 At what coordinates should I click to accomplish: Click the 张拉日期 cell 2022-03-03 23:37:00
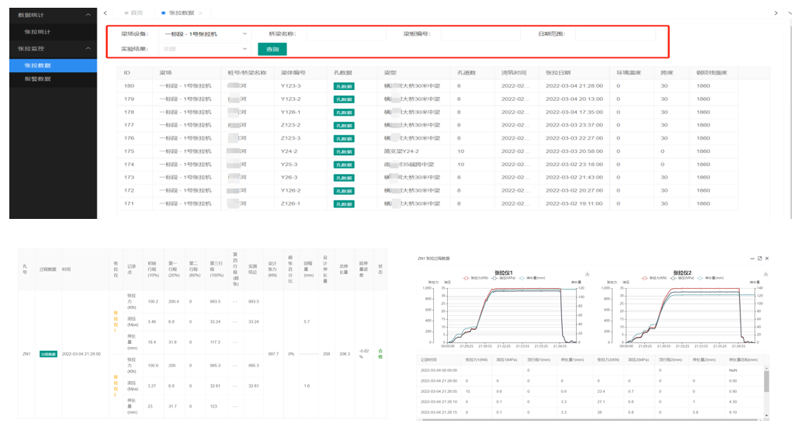[x=574, y=125]
